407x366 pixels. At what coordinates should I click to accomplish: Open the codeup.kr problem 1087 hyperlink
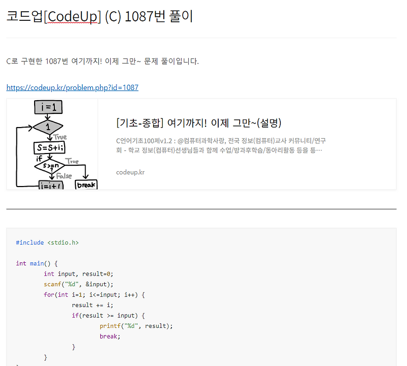[x=72, y=87]
